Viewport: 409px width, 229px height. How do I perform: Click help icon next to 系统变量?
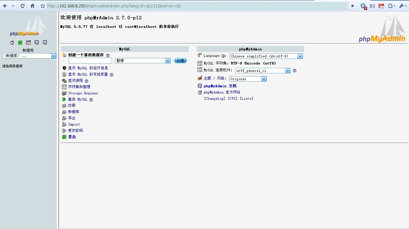click(x=111, y=75)
